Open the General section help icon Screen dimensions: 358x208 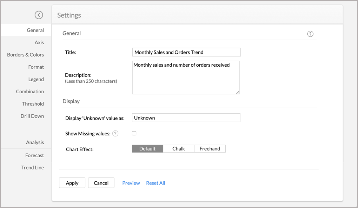(310, 34)
